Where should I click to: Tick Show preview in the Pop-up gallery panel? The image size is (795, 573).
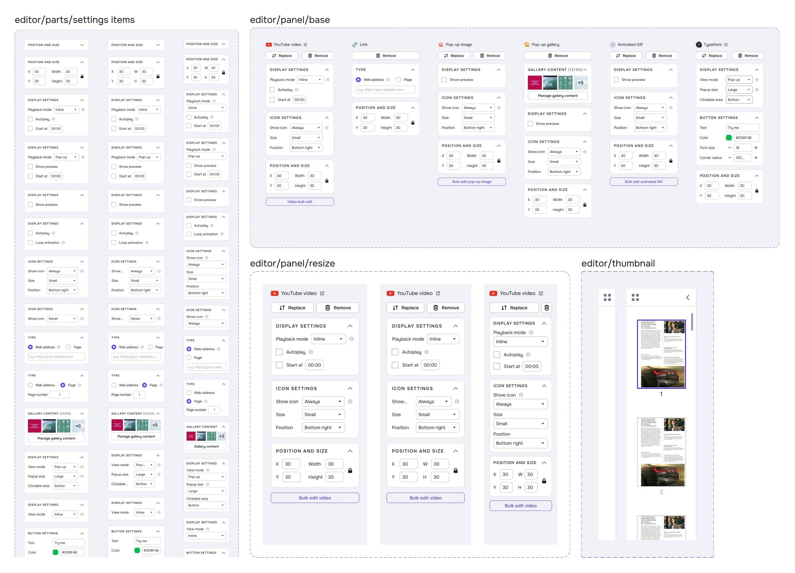coord(530,124)
